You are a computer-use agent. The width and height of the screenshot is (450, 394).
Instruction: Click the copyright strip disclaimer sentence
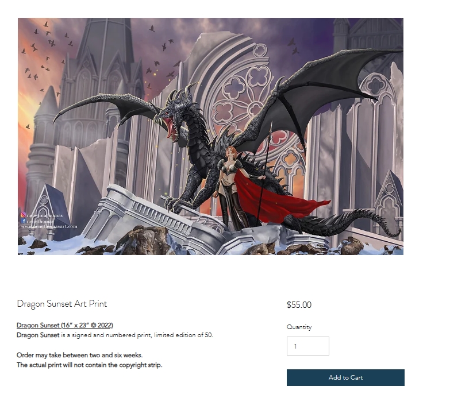[x=89, y=365]
